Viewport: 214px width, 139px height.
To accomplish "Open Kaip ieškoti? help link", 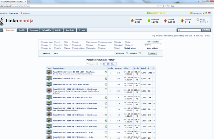I will coord(153,48).
